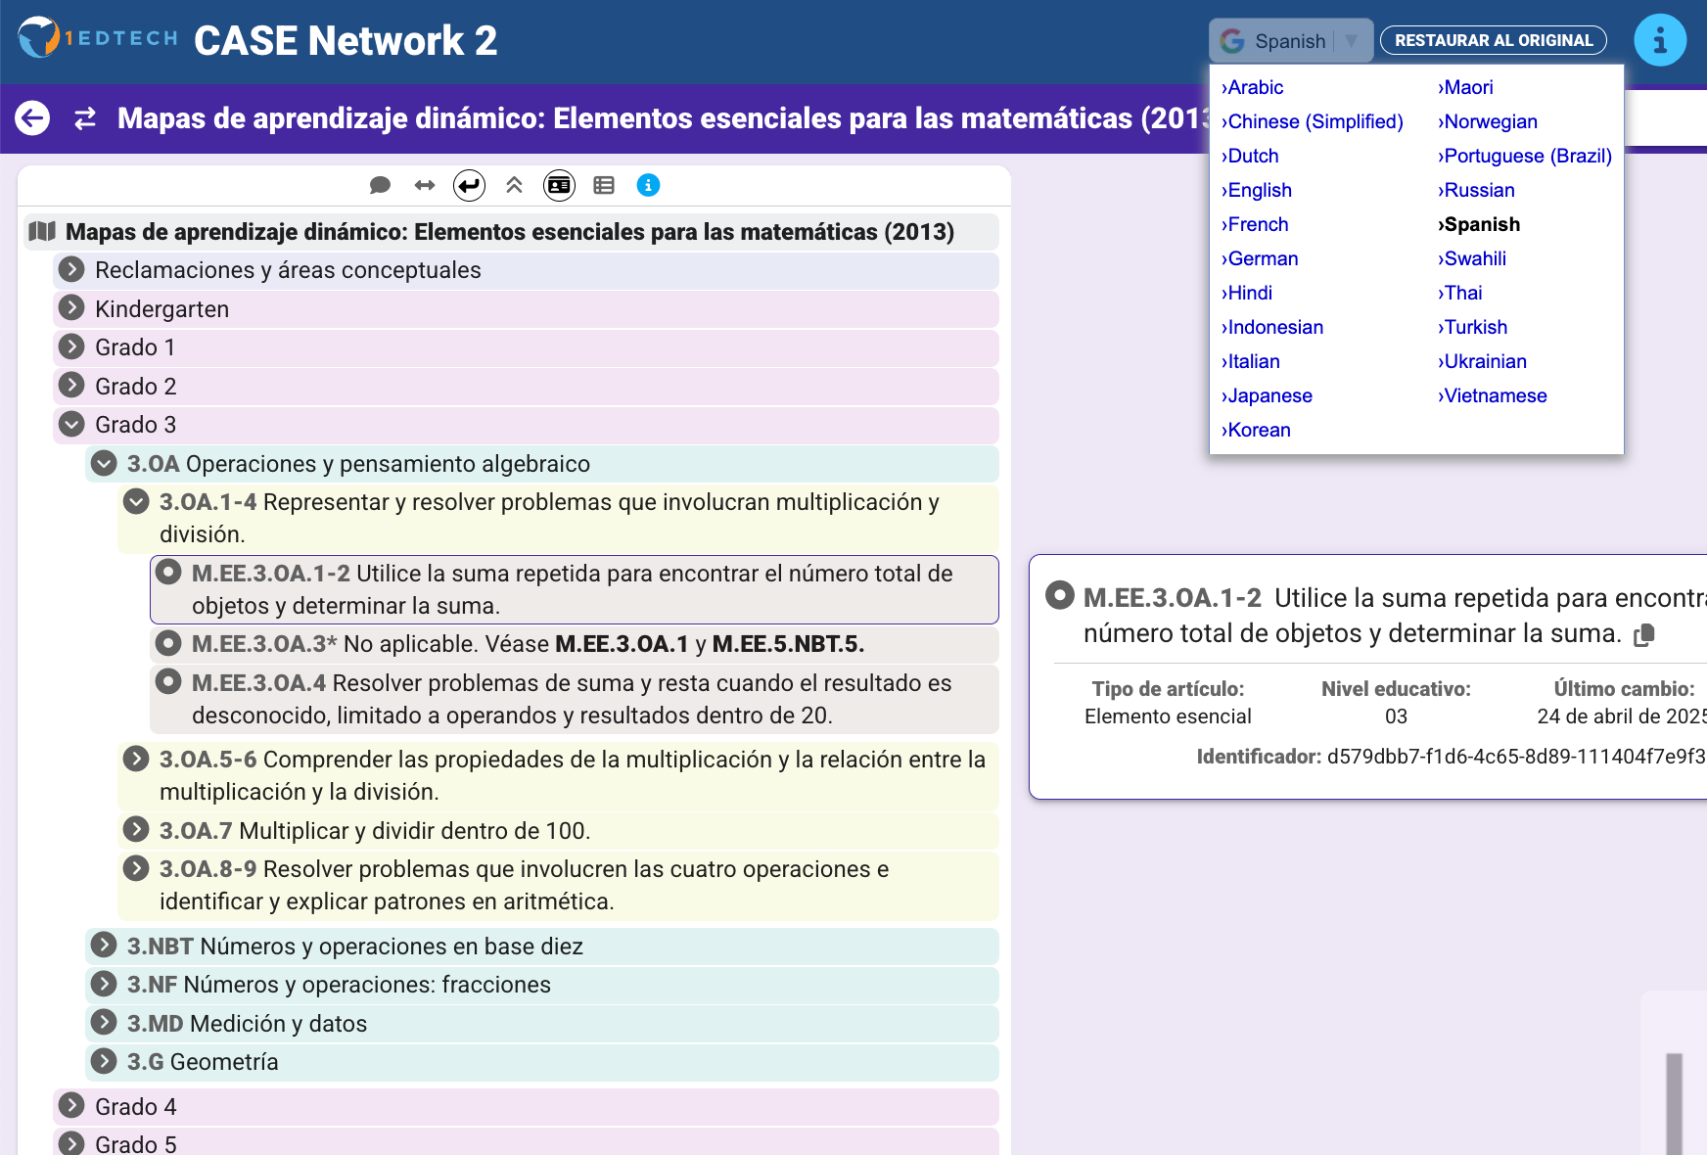The height and width of the screenshot is (1155, 1707).
Task: Choose Maori from the language menu
Action: tap(1465, 87)
